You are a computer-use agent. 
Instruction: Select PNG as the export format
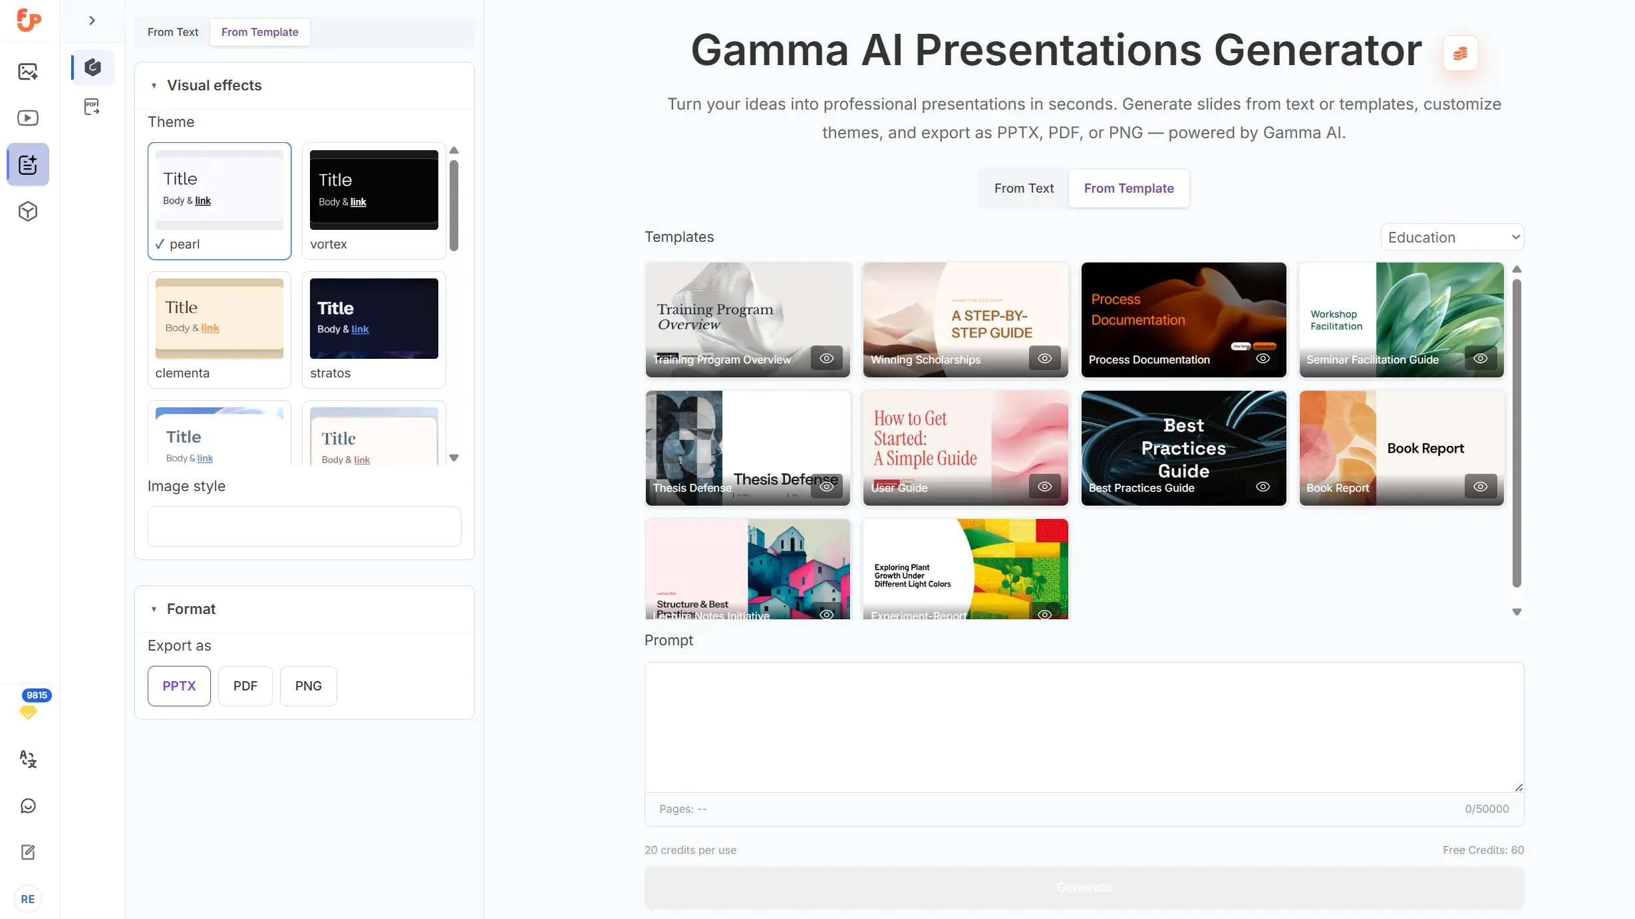tap(308, 685)
